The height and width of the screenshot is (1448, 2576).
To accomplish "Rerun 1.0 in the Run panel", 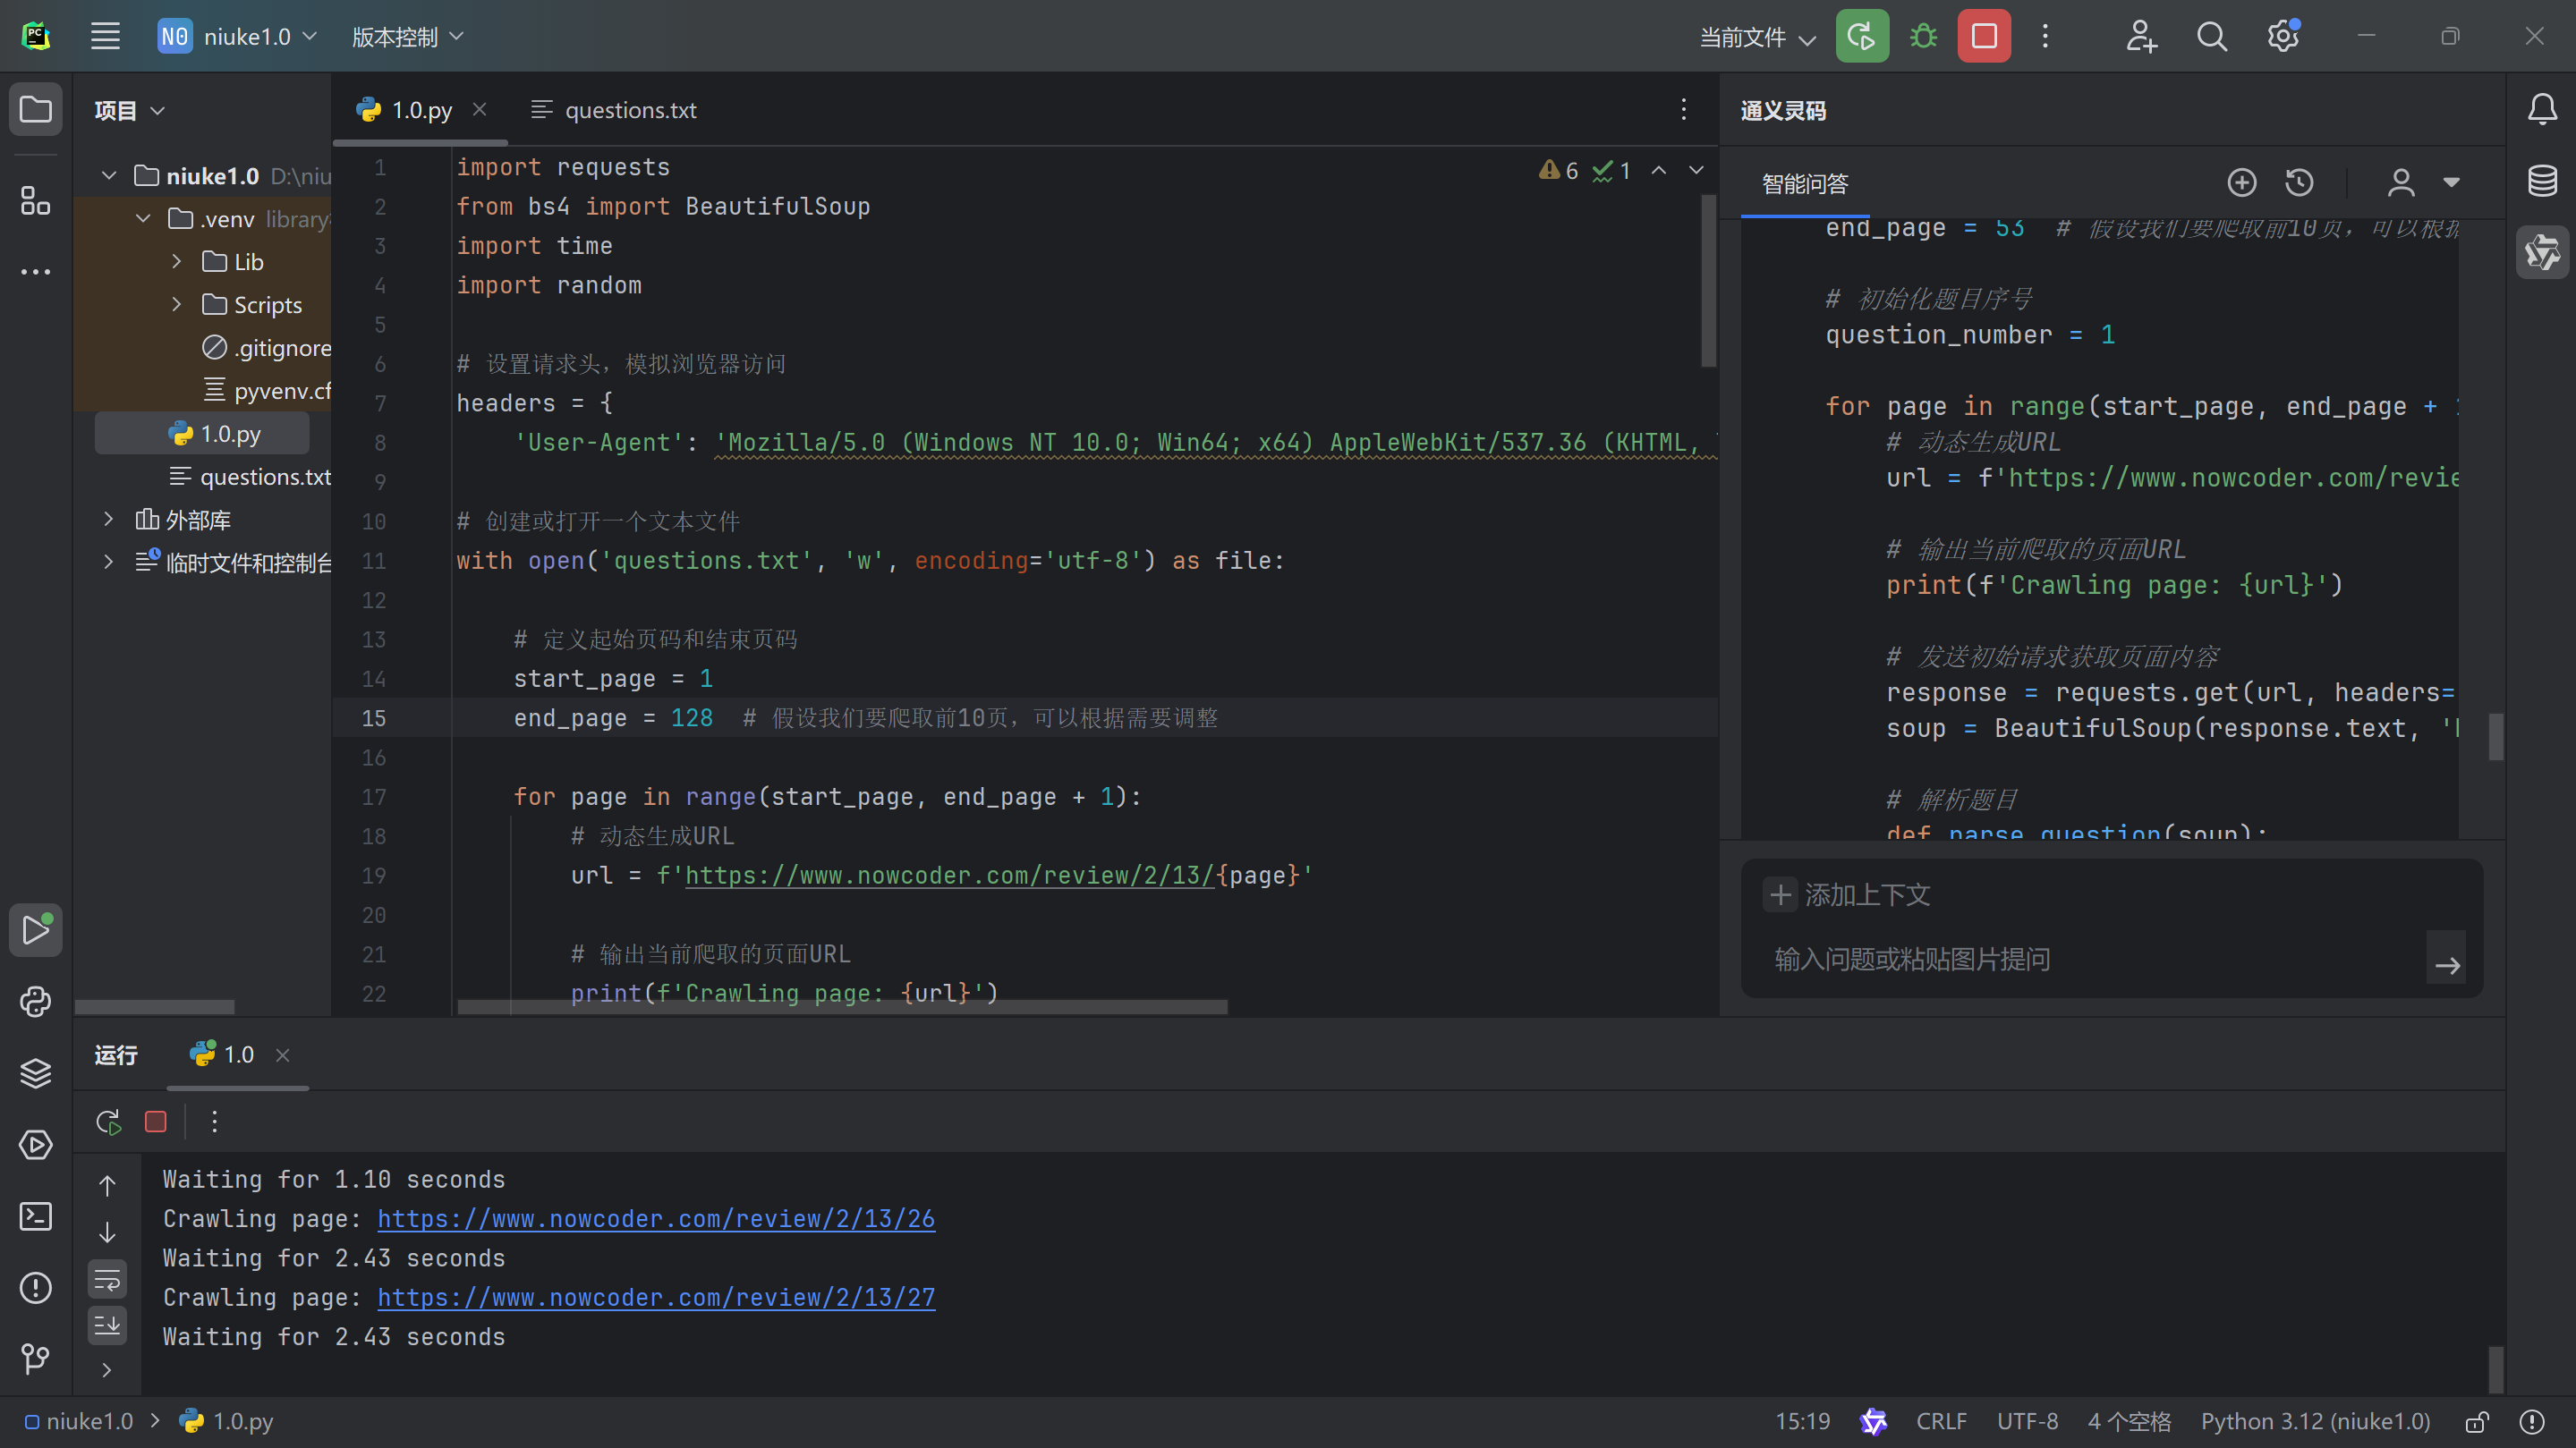I will coord(108,1122).
